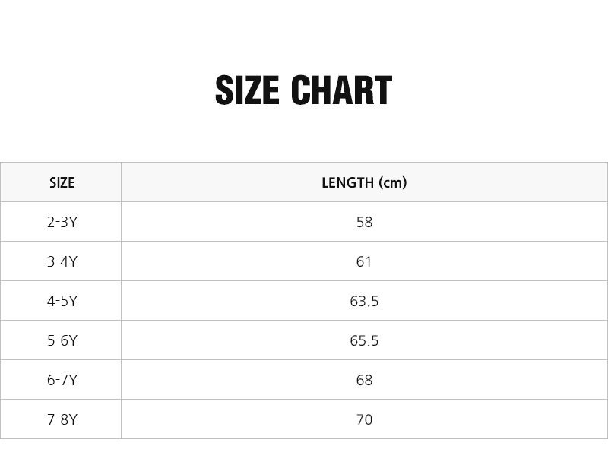Click the SIZE column header
Screen dimensions: 608x468
click(x=62, y=182)
